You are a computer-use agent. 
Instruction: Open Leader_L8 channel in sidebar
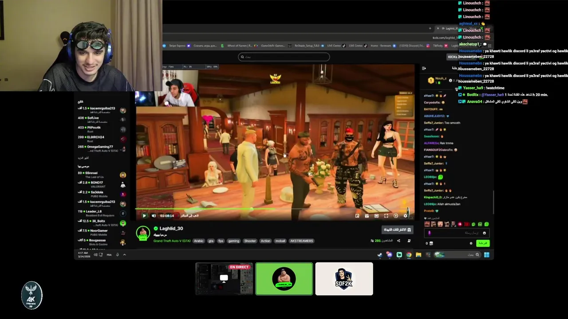pos(102,213)
